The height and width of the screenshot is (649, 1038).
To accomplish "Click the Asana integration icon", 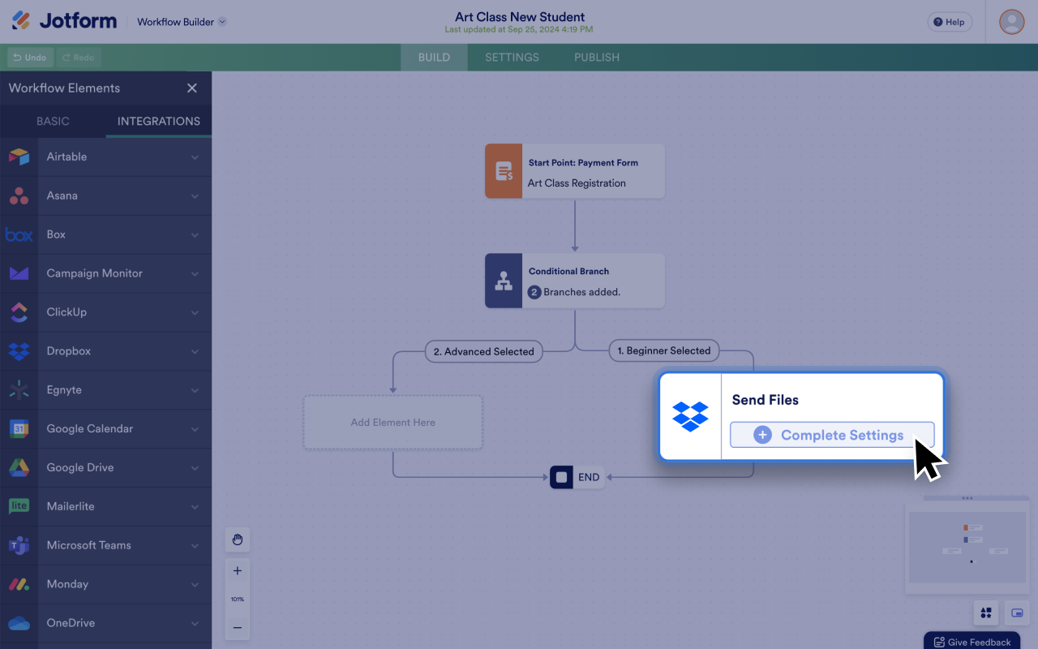I will click(x=19, y=196).
